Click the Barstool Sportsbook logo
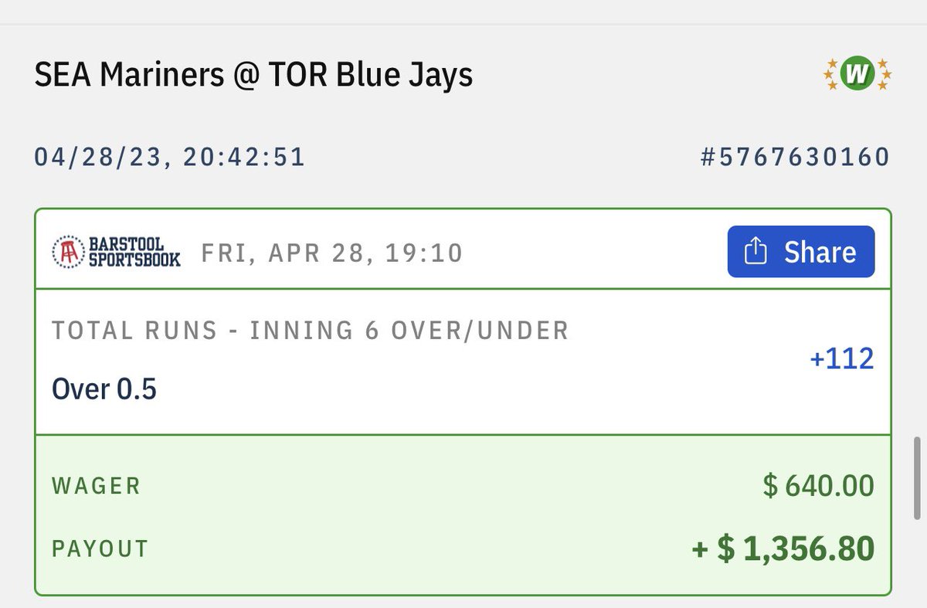927x608 pixels. coord(116,252)
